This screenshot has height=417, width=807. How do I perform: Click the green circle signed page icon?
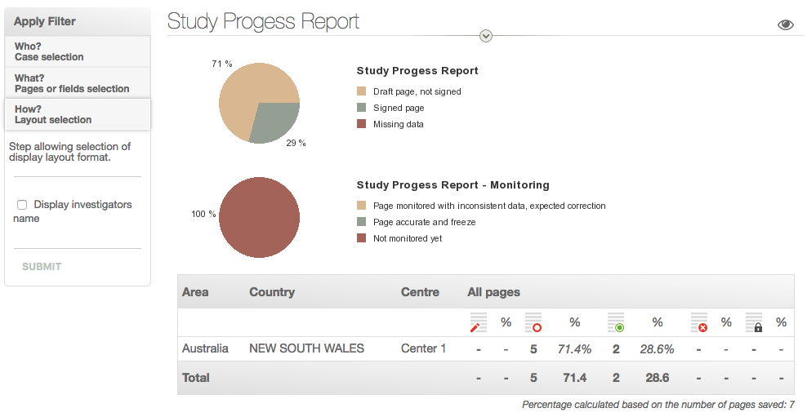coord(616,322)
